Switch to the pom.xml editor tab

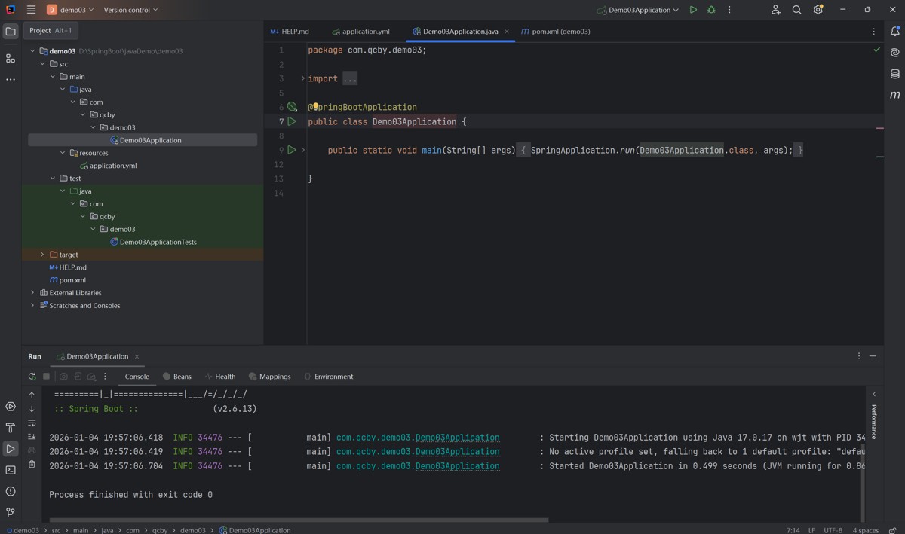point(556,32)
